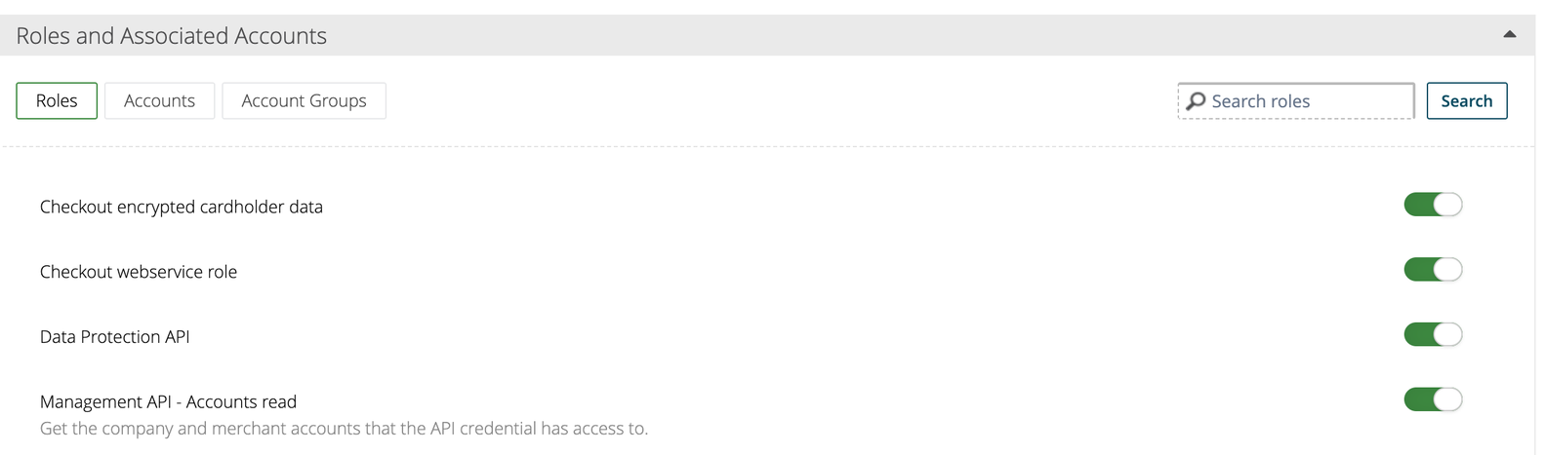Click the Search button
The height and width of the screenshot is (455, 1545).
[1466, 100]
